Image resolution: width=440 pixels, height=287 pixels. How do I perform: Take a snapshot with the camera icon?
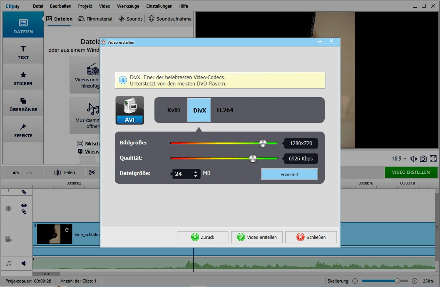(423, 159)
